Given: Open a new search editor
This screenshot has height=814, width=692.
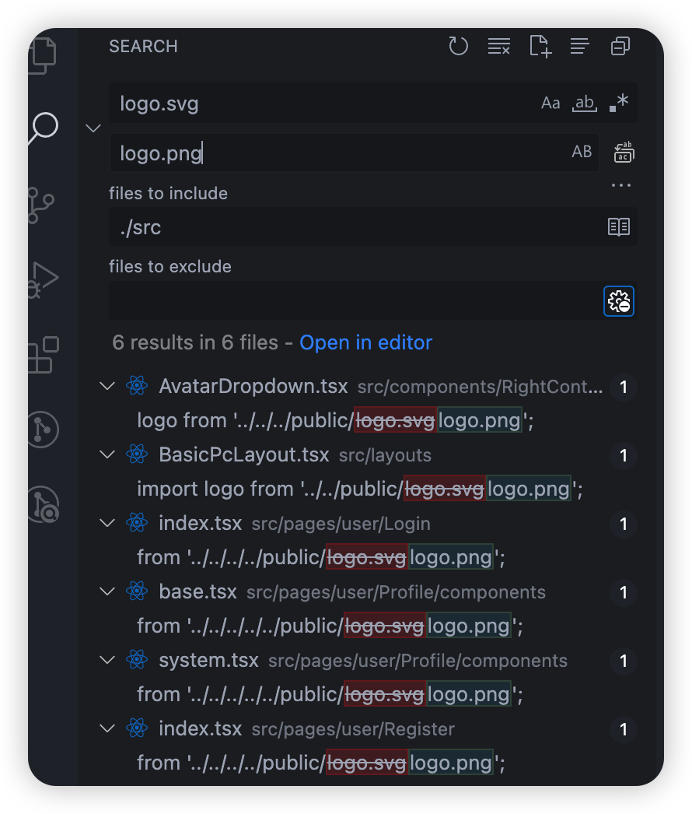Looking at the screenshot, I should (x=540, y=46).
